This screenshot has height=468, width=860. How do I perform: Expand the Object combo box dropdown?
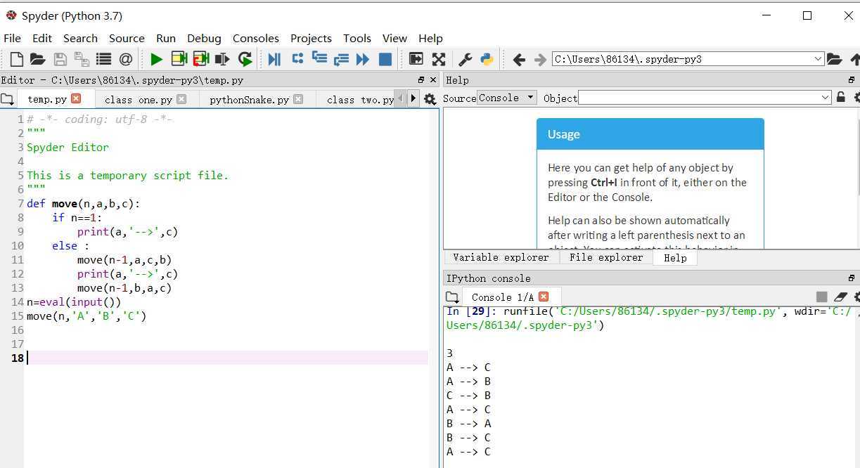826,98
